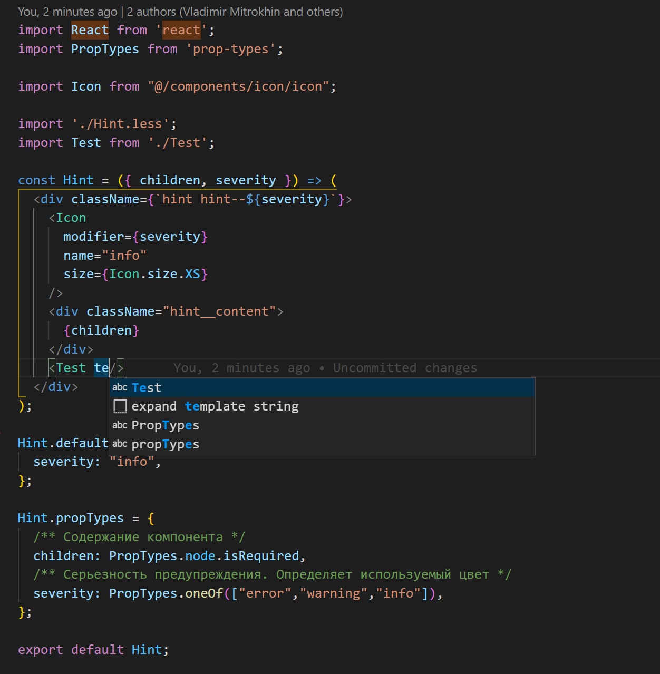The height and width of the screenshot is (674, 660).
Task: Place cursor on highlighted 'React' identifier
Action: pyautogui.click(x=90, y=30)
